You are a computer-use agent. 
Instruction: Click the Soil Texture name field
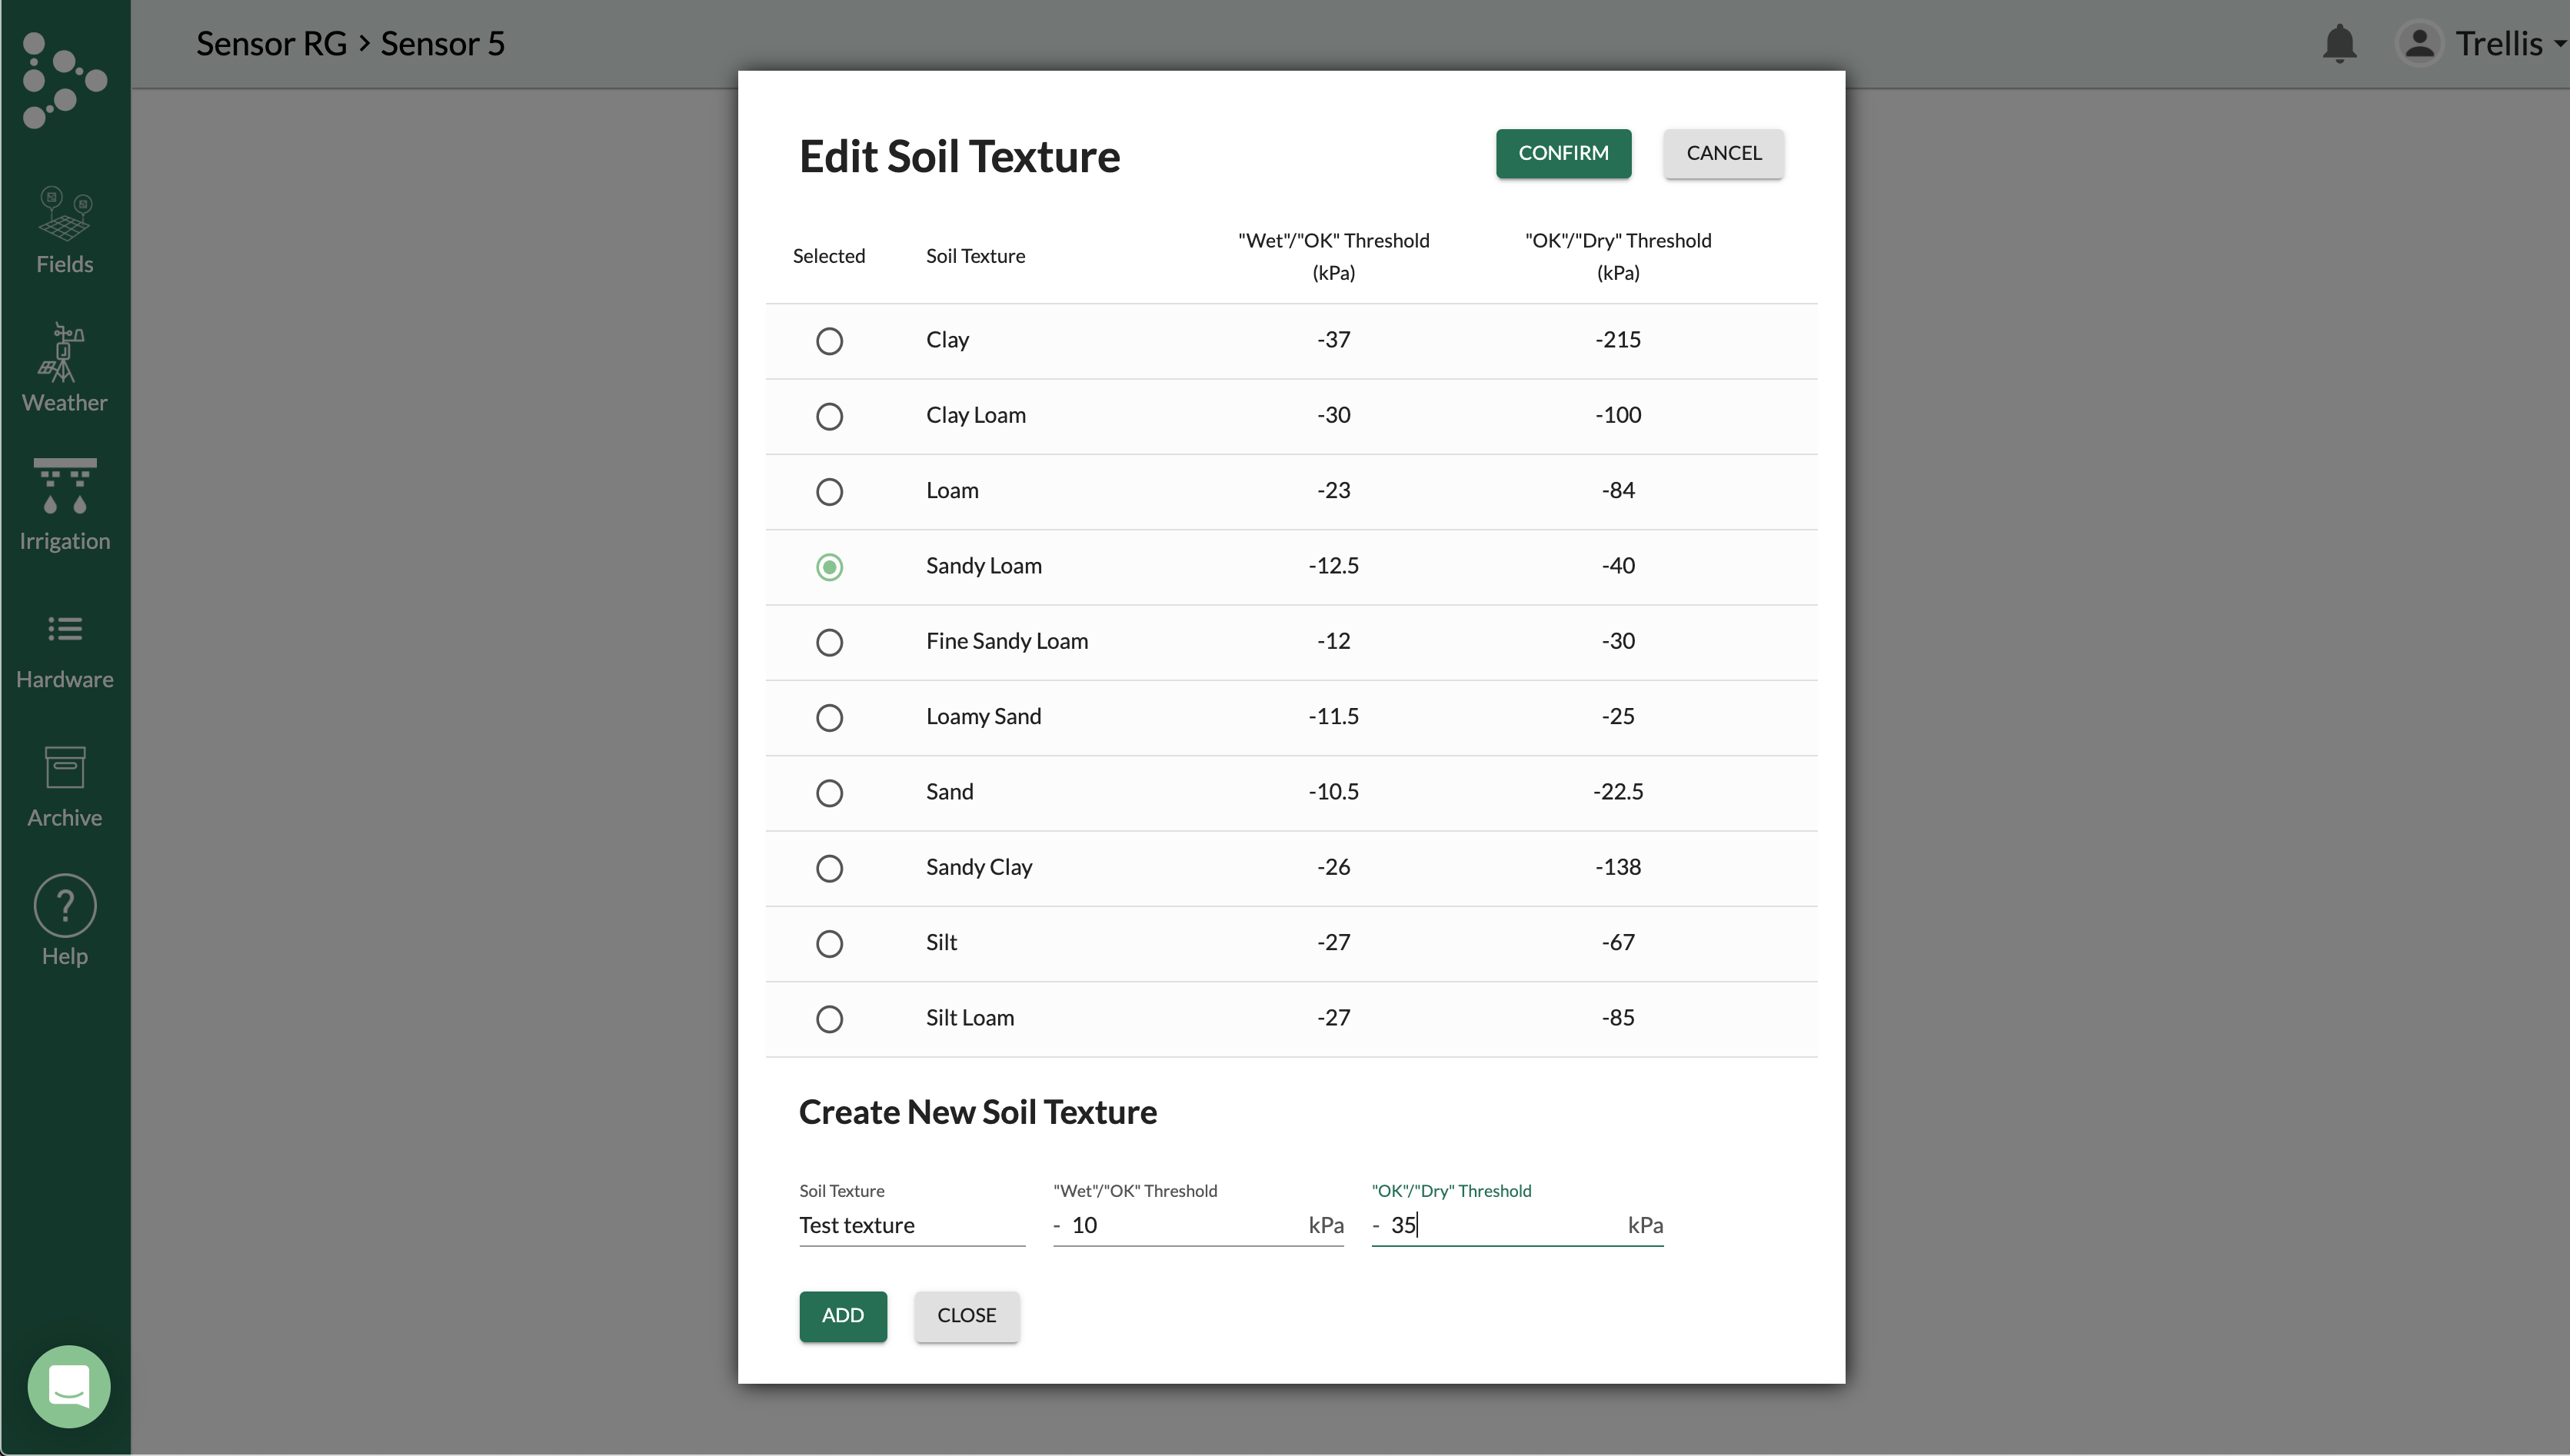point(911,1225)
